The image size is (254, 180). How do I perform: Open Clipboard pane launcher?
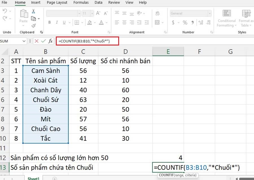pyautogui.click(x=41, y=32)
